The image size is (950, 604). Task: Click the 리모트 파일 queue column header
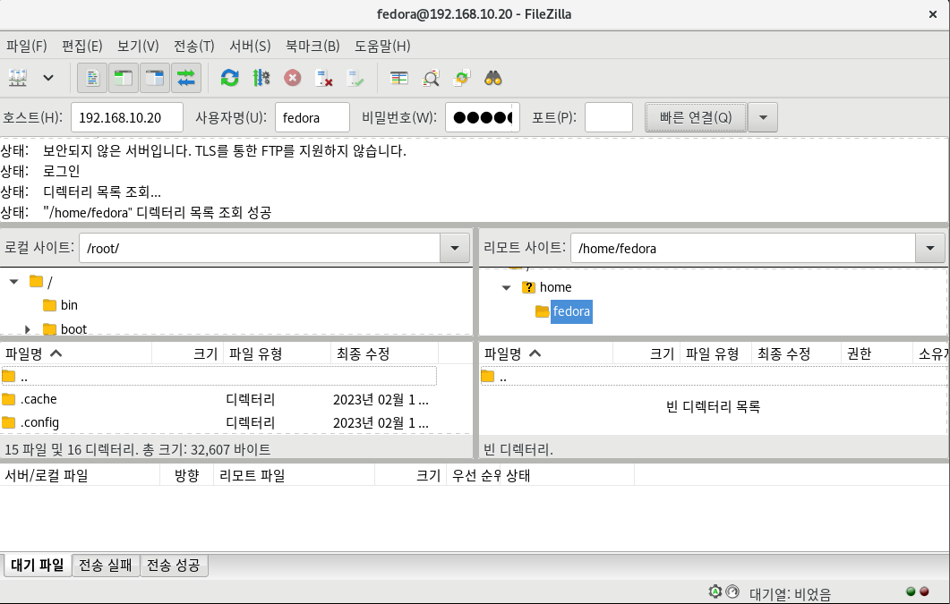(x=294, y=476)
